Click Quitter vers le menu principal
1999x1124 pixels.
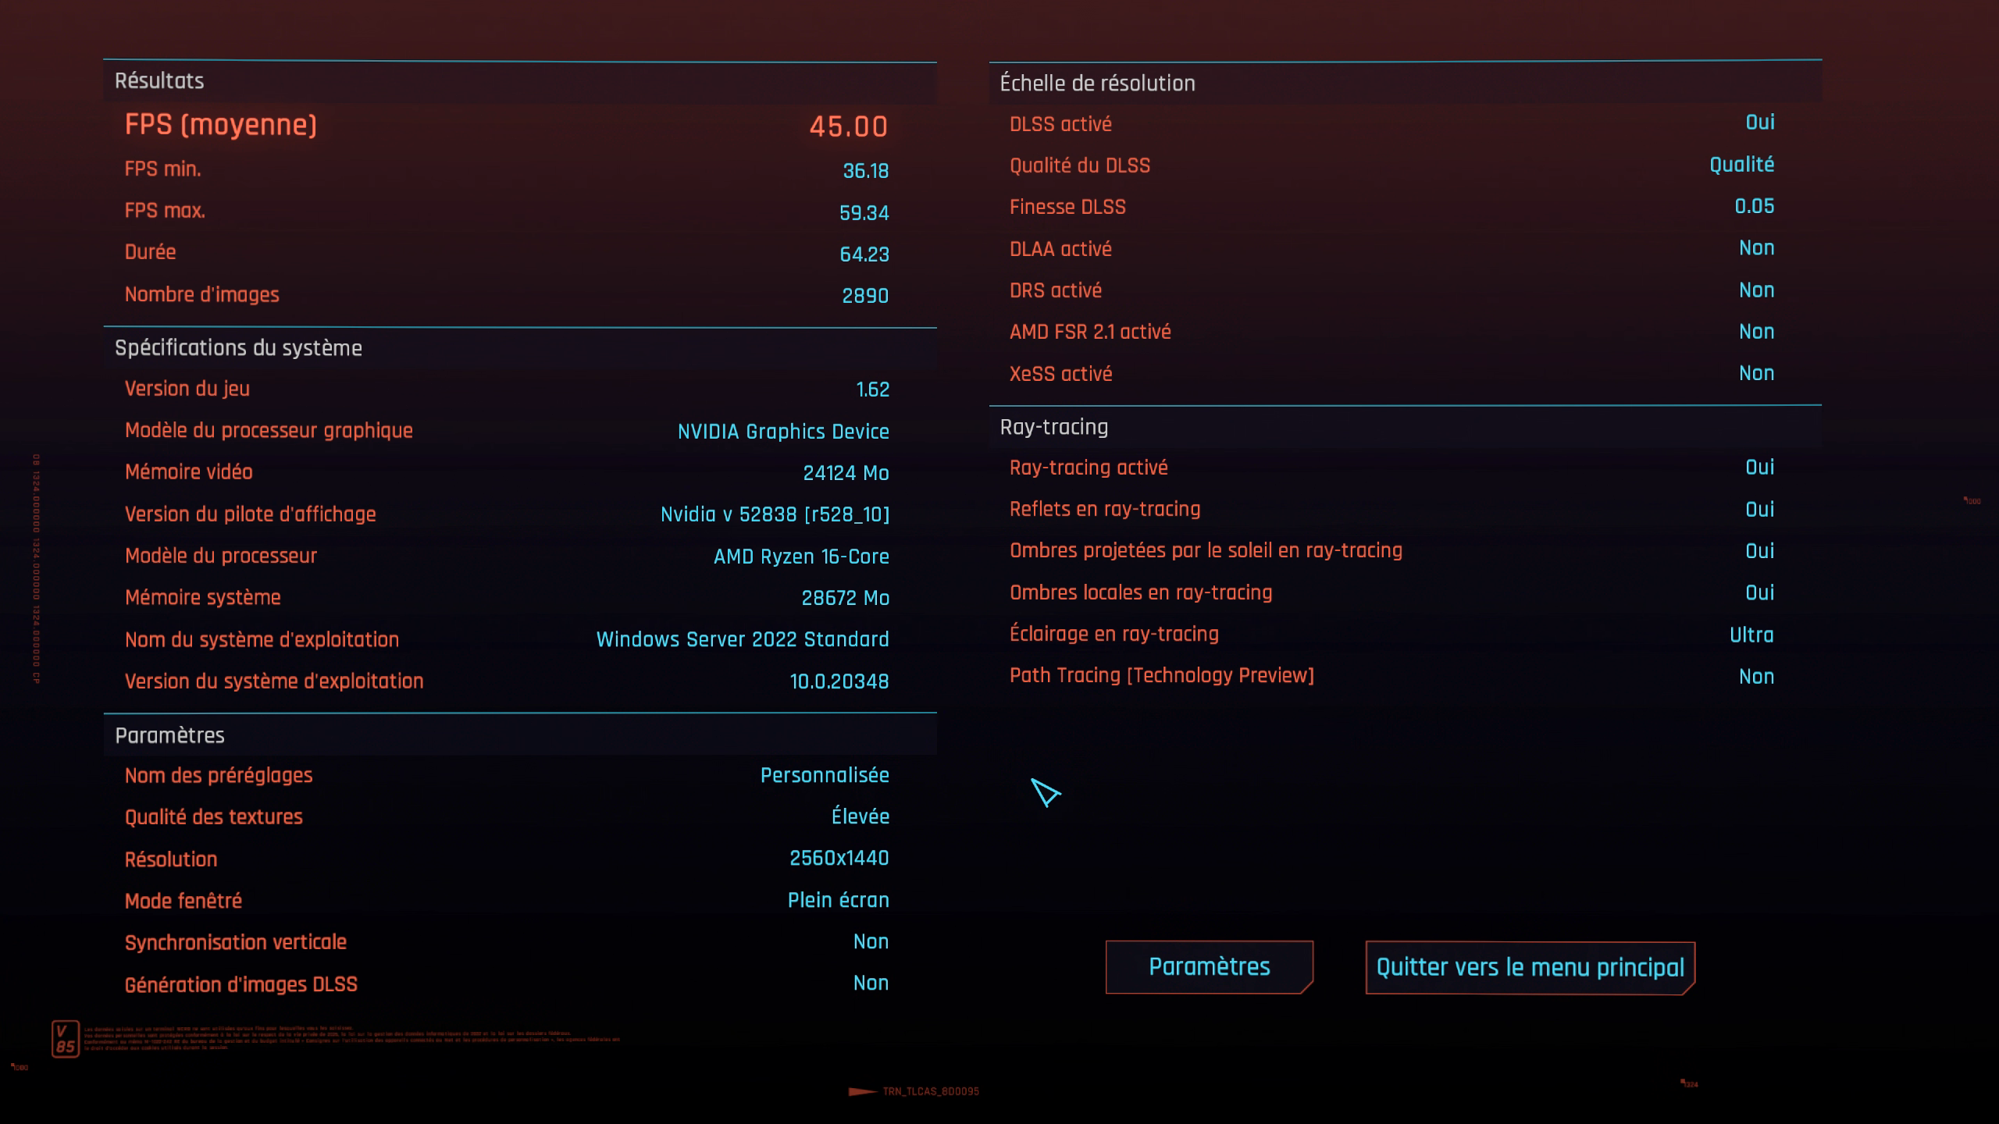pos(1530,968)
